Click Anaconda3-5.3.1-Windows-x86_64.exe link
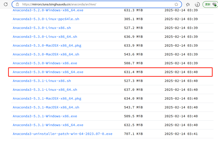Screen dimensions: 218x144 [x=48, y=125]
